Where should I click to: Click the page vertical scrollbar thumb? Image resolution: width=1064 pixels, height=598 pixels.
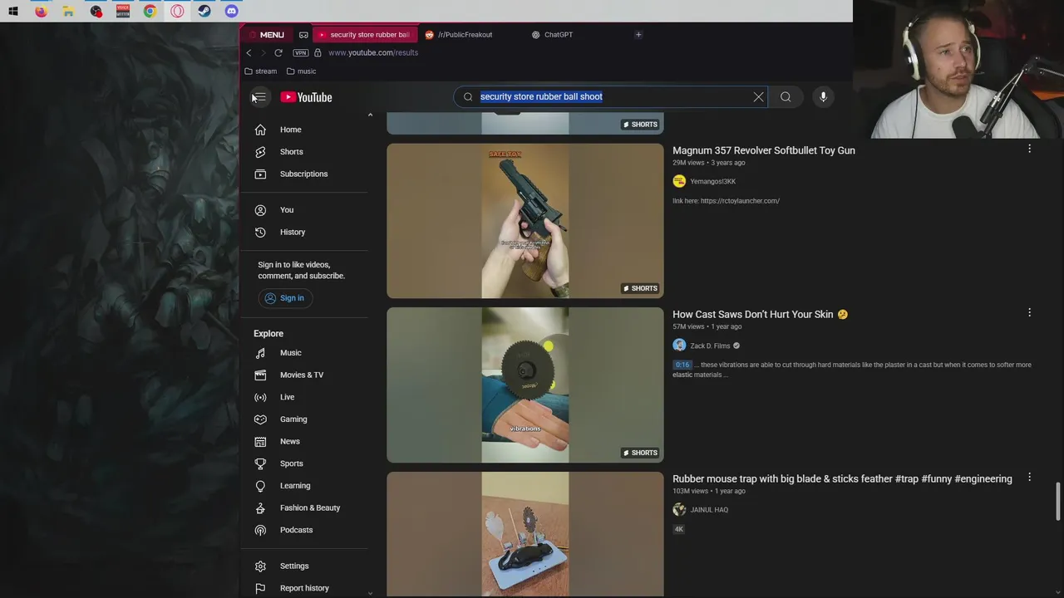(x=1058, y=501)
